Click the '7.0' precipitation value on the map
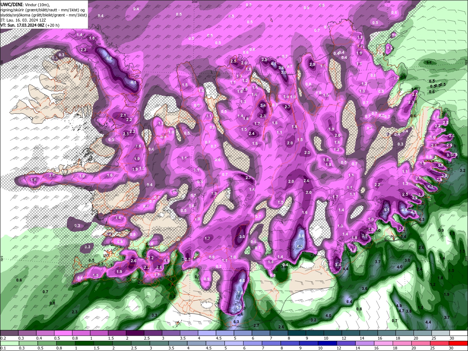Viewport: 468px width, 351px height. coord(240,293)
